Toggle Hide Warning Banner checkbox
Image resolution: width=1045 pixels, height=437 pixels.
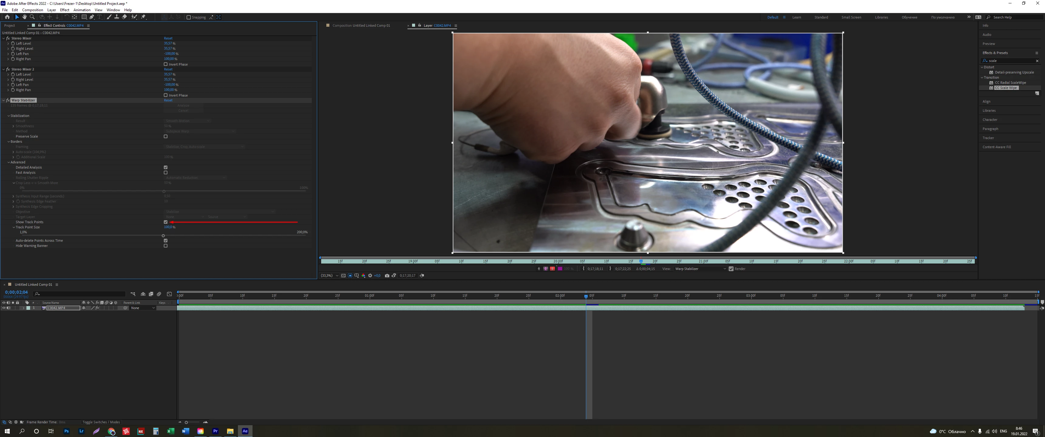166,246
